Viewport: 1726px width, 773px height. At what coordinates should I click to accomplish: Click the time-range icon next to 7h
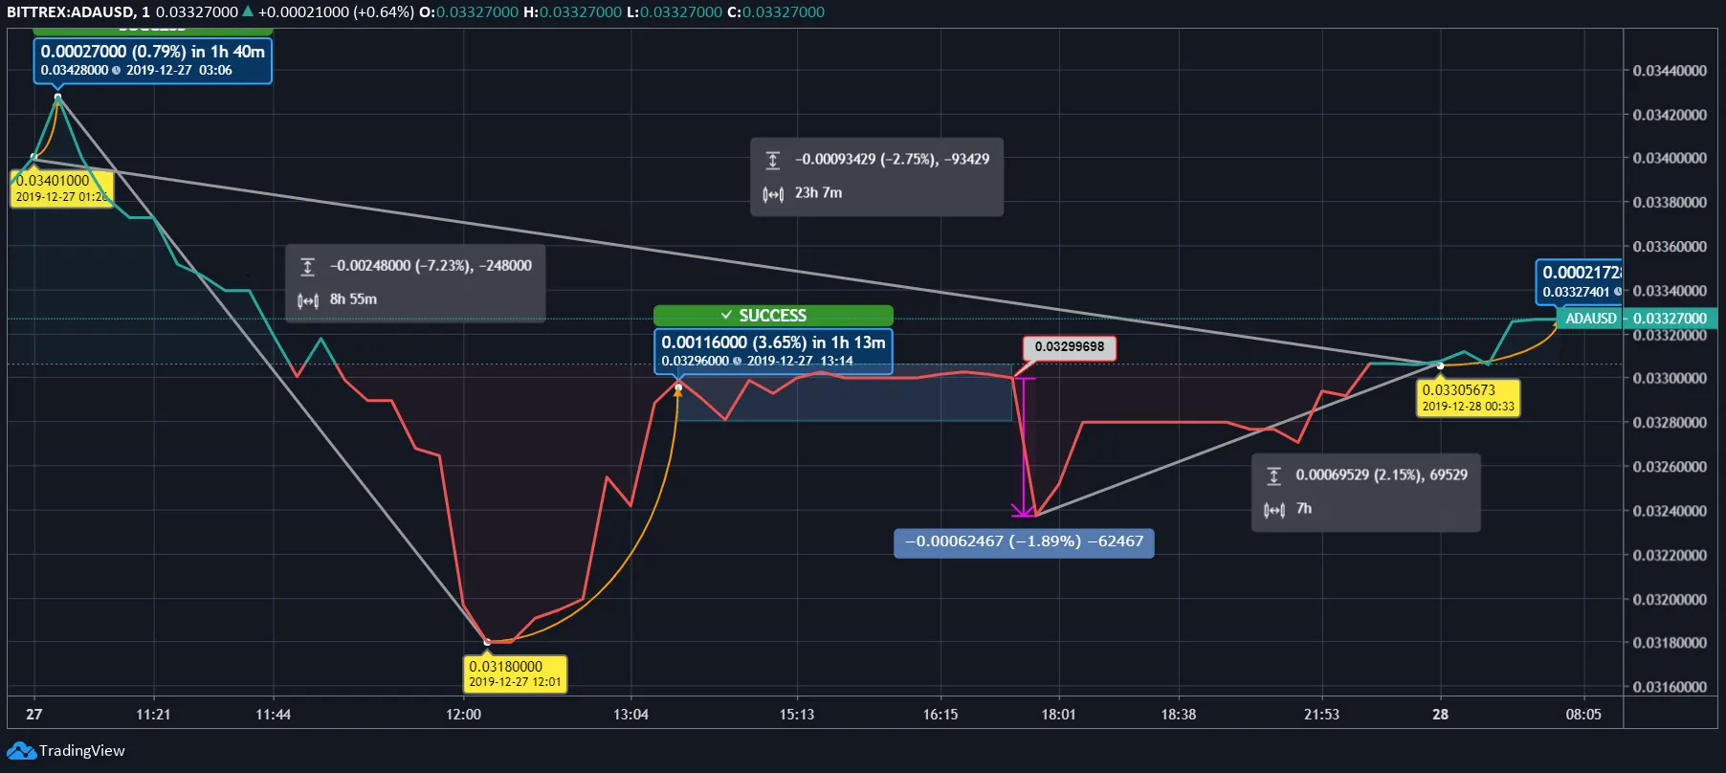click(x=1273, y=510)
